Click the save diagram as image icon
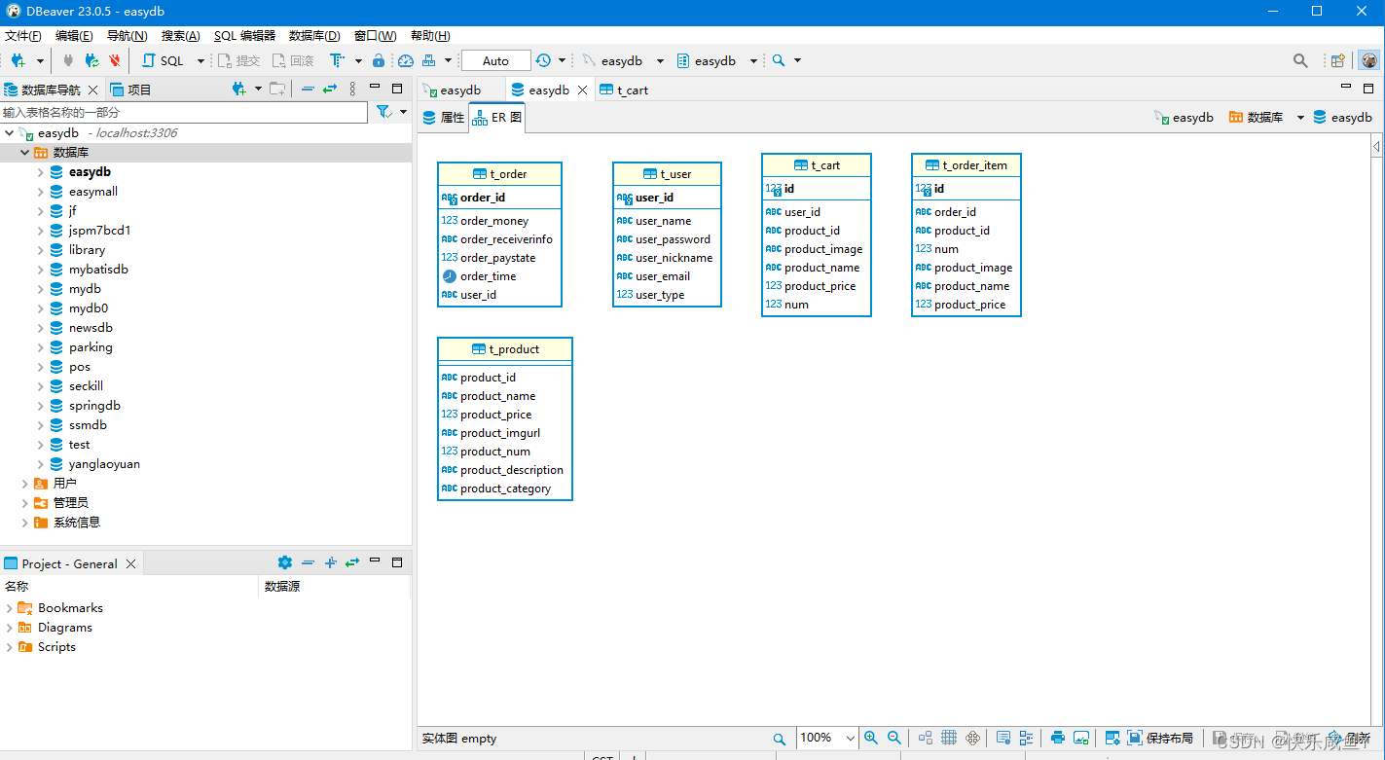Image resolution: width=1385 pixels, height=760 pixels. (1081, 738)
